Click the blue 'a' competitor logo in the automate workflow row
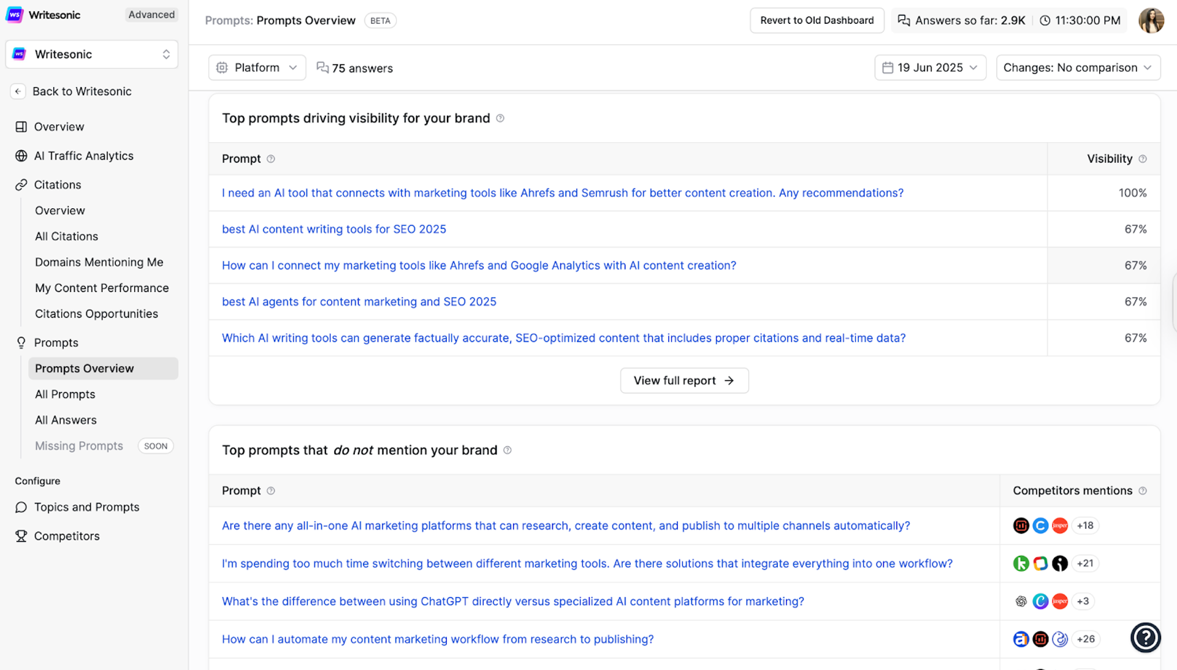The height and width of the screenshot is (670, 1177). [x=1021, y=639]
